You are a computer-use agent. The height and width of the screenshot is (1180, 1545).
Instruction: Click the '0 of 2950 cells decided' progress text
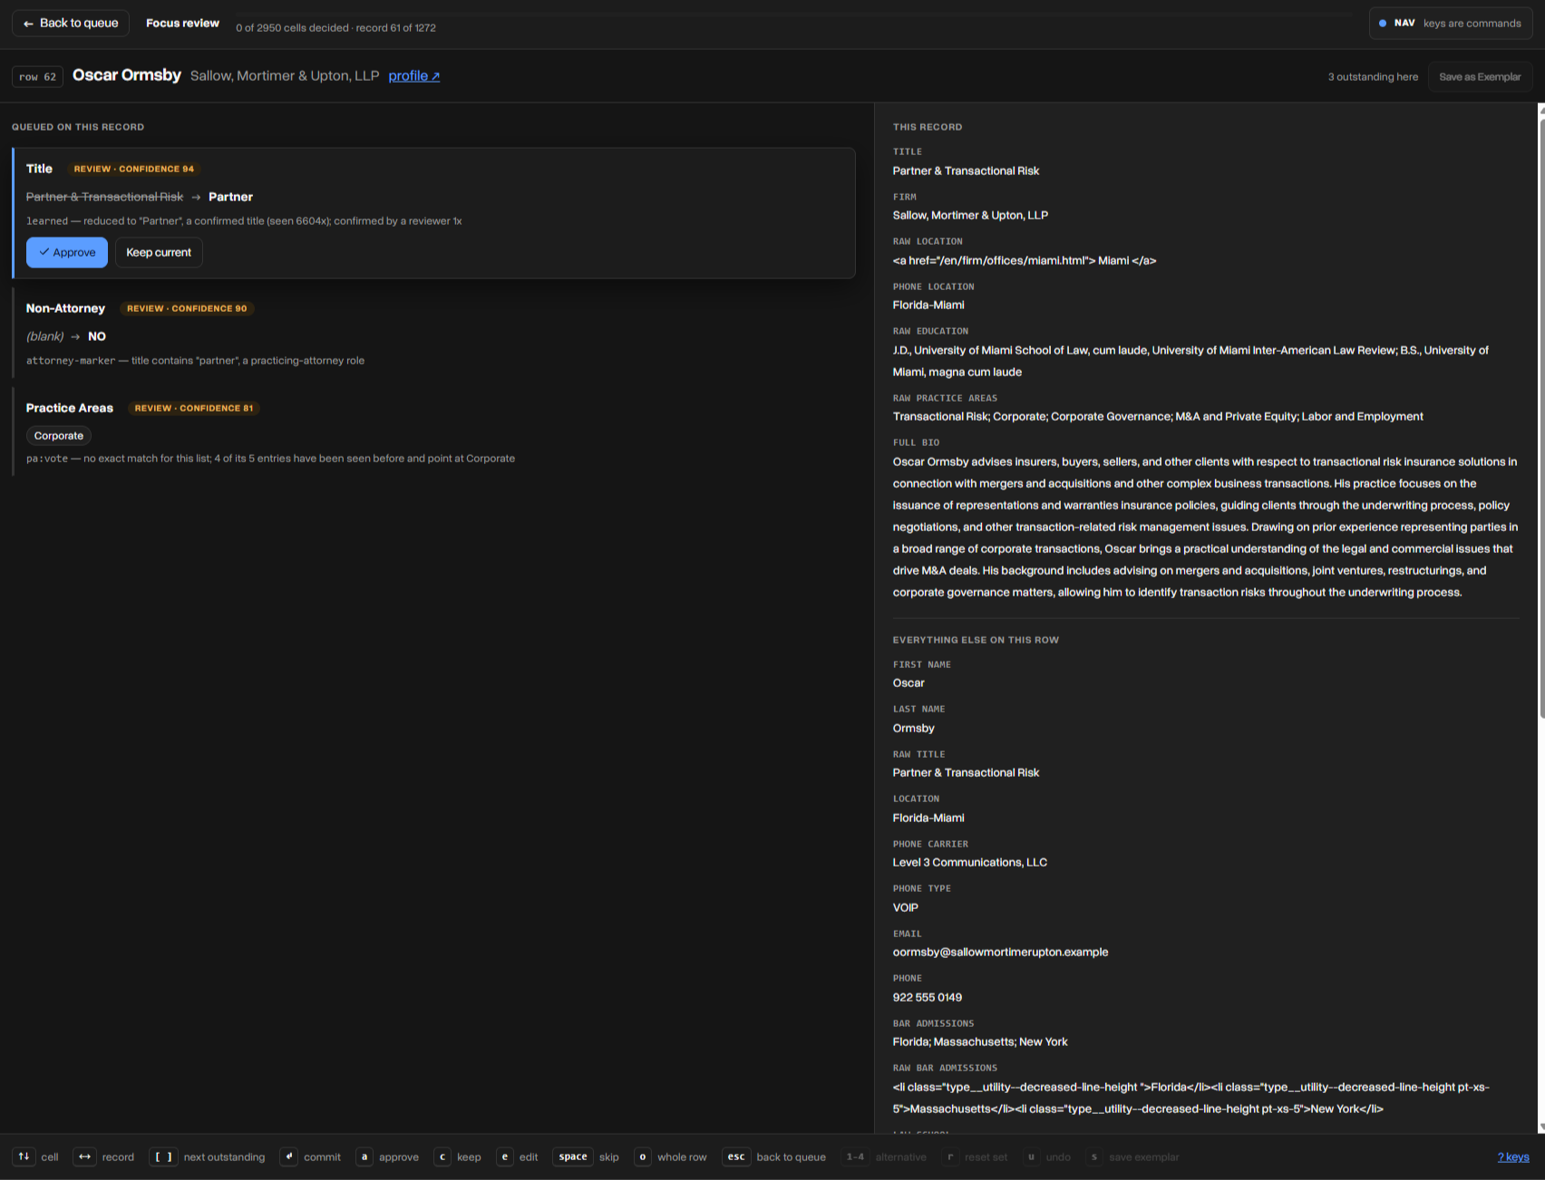click(292, 28)
